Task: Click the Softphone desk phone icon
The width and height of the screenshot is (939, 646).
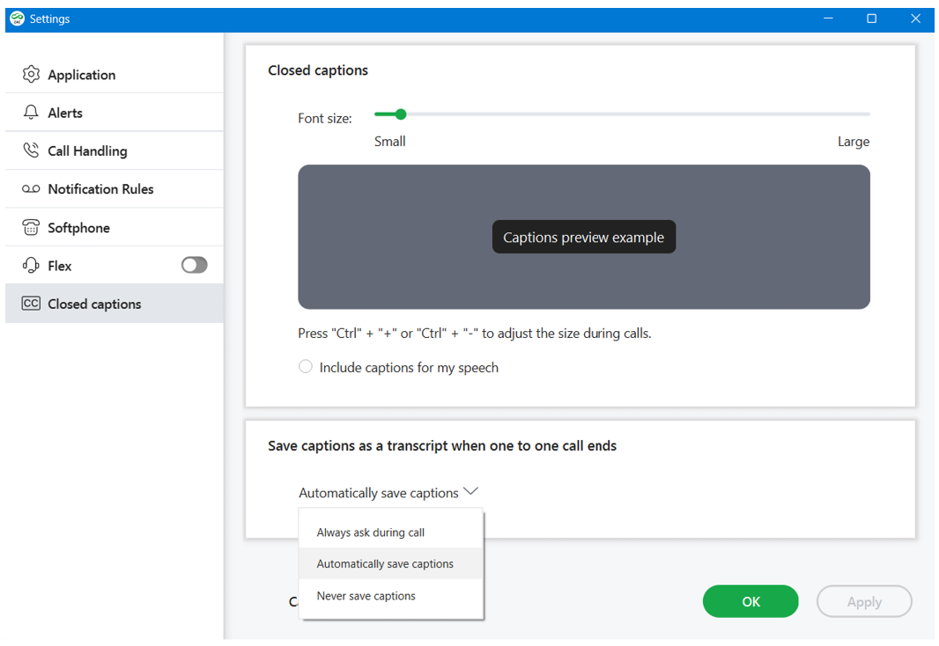Action: [31, 227]
